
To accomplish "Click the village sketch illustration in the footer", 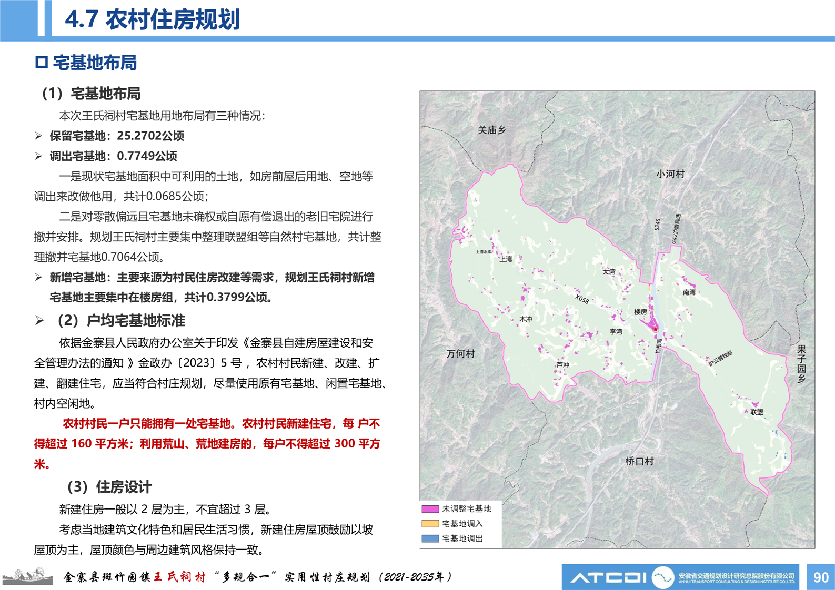I will click(28, 576).
